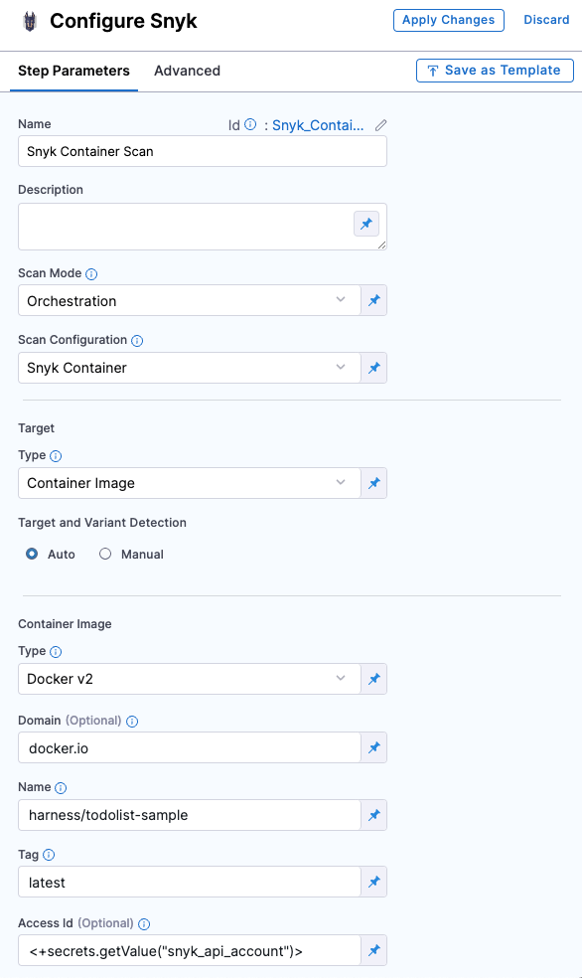Click the info icon next to Scan Mode
Viewport: 582px width, 978px height.
pyautogui.click(x=91, y=273)
